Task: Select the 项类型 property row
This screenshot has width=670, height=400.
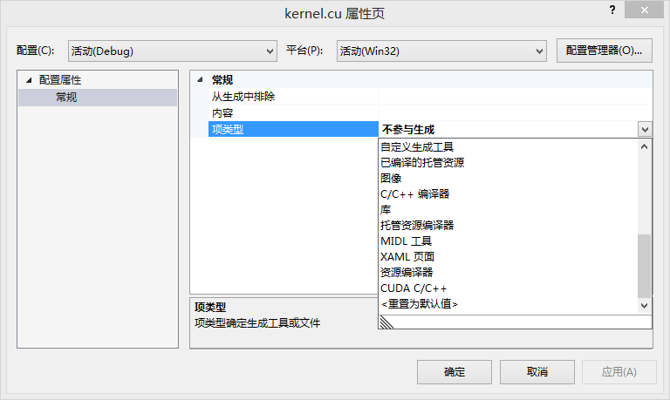Action: (293, 129)
